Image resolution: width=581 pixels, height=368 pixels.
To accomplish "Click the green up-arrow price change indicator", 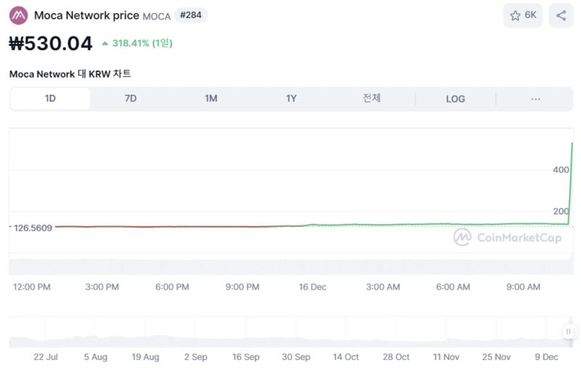I will [105, 44].
